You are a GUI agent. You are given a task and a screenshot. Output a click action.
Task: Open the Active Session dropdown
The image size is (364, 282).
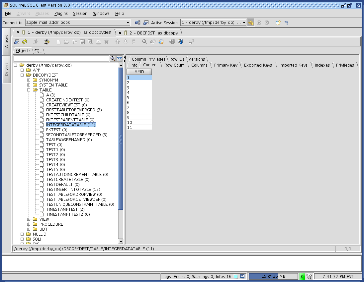tap(244, 23)
